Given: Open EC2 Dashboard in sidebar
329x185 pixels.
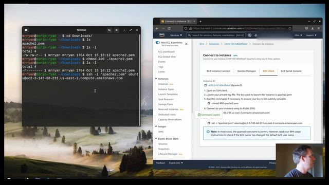Looking at the screenshot, I should click(x=167, y=51).
